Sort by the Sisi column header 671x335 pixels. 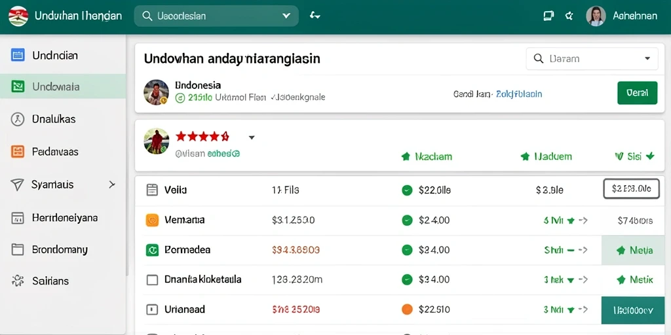(634, 156)
